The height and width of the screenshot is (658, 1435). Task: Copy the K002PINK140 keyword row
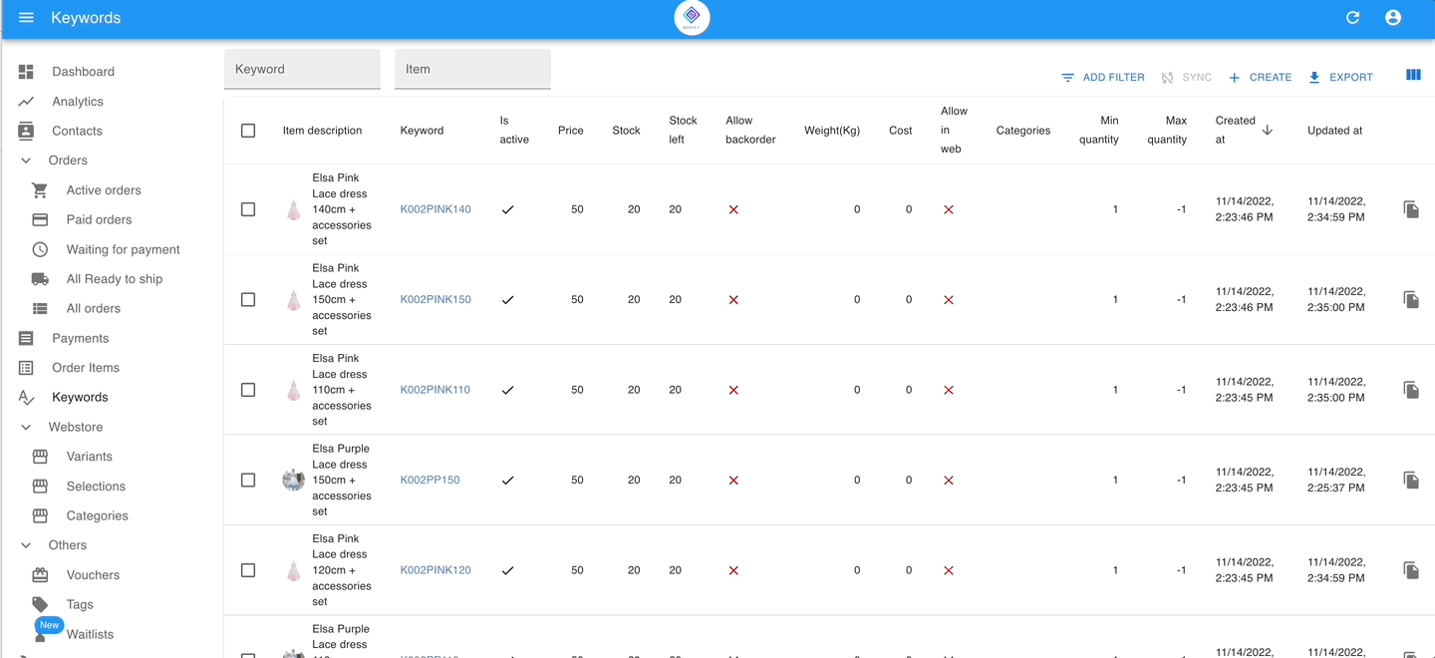pos(1411,209)
